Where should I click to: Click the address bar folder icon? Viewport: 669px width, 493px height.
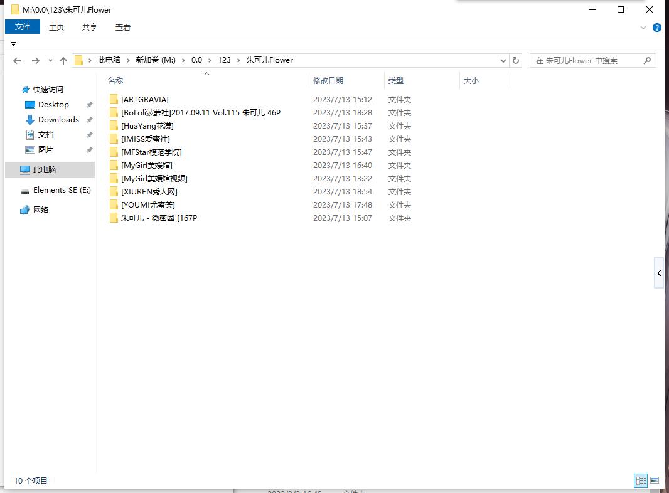79,61
